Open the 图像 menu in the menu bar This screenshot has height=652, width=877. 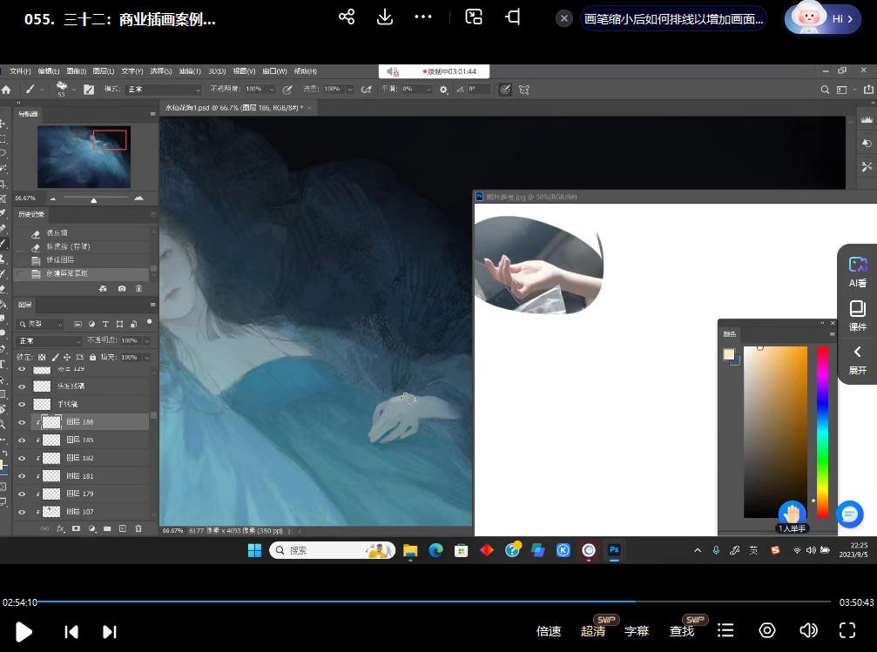74,71
